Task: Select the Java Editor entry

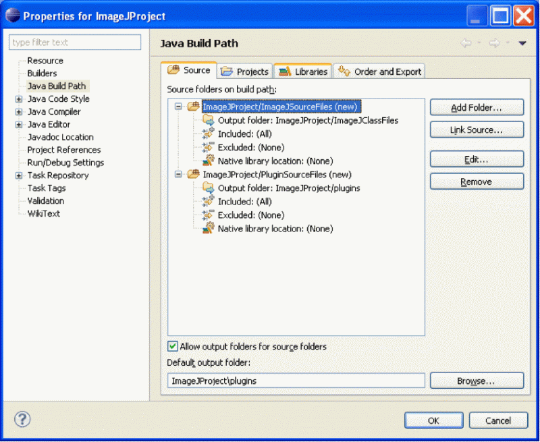Action: tap(49, 124)
